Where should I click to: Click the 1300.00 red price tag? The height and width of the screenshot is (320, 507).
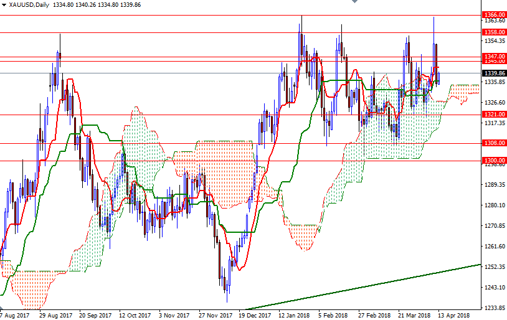click(494, 160)
